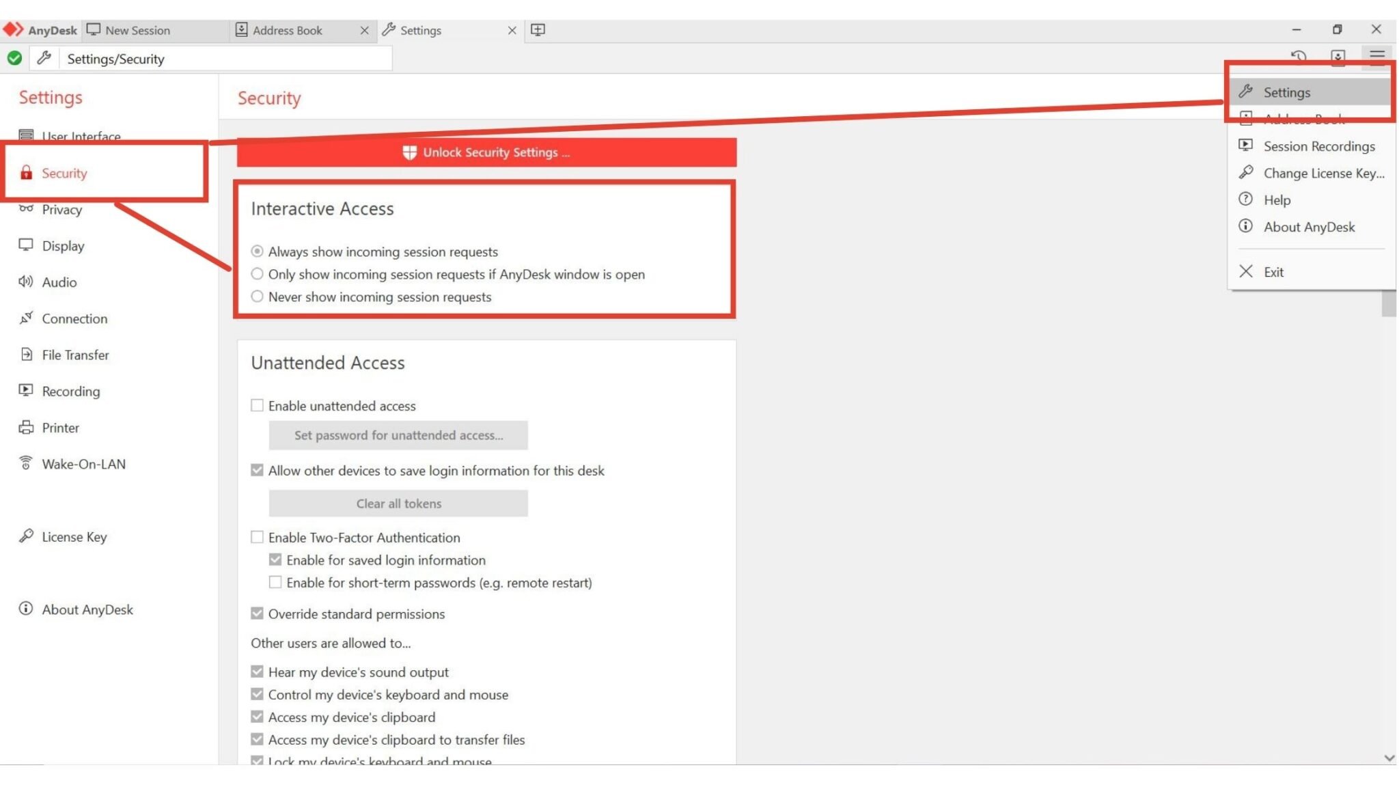Click the vertical scrollbar thumb

[x=1389, y=303]
